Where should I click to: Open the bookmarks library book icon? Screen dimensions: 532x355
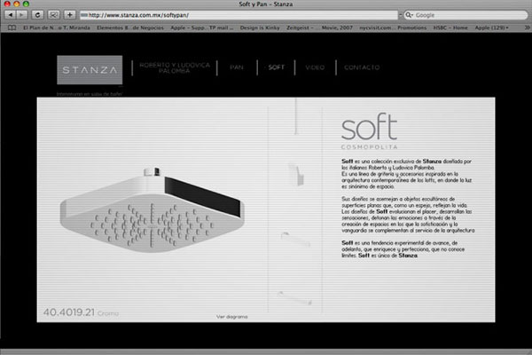pos(12,28)
